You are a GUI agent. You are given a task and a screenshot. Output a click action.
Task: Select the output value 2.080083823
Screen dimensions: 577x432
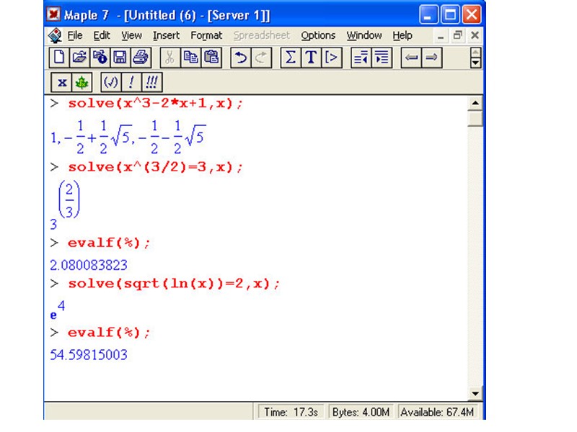(x=89, y=265)
